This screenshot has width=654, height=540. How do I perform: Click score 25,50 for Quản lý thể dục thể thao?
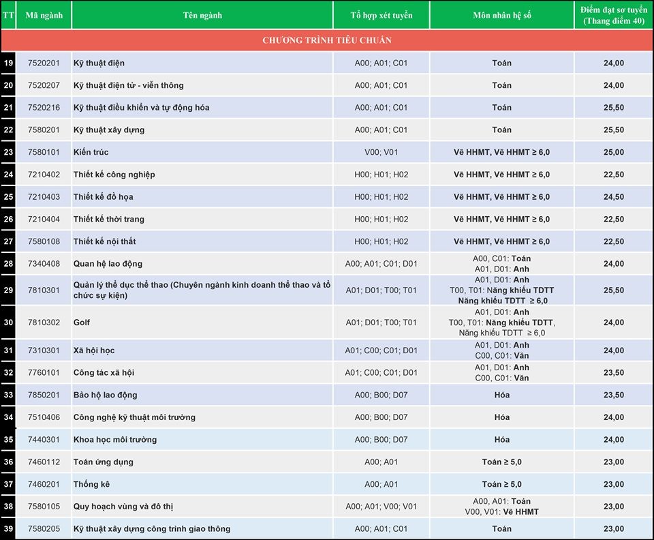(x=614, y=290)
